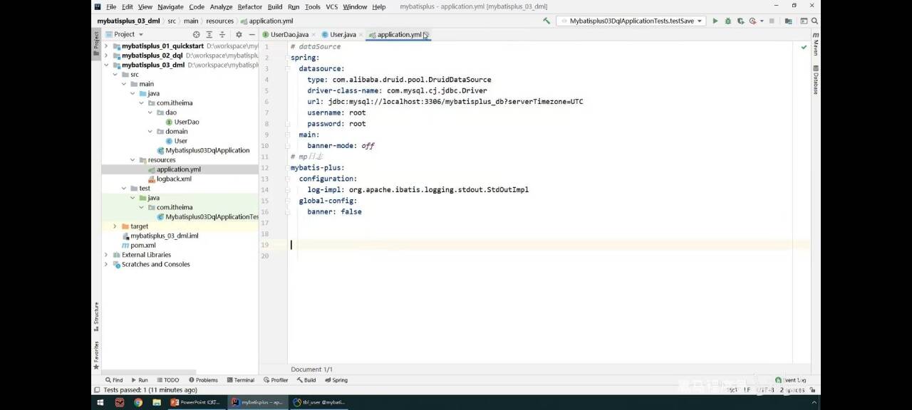
Task: Open Windows Start menu
Action: coord(100,402)
